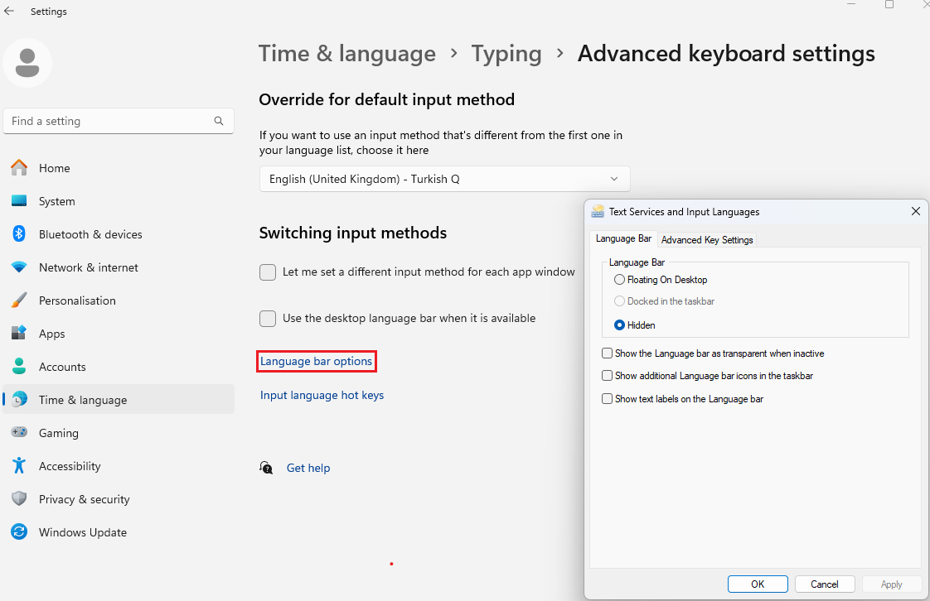Click the user profile avatar icon
This screenshot has width=930, height=601.
pos(27,63)
